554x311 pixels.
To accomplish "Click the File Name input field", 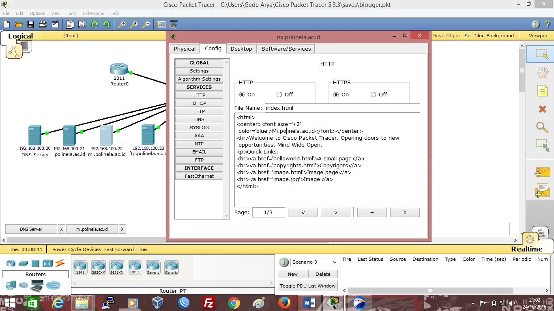I will (342, 108).
